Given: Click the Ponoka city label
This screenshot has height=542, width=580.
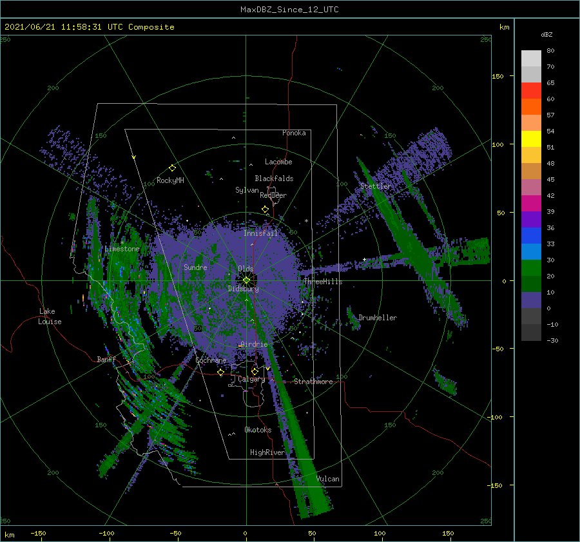Looking at the screenshot, I should coord(294,133).
